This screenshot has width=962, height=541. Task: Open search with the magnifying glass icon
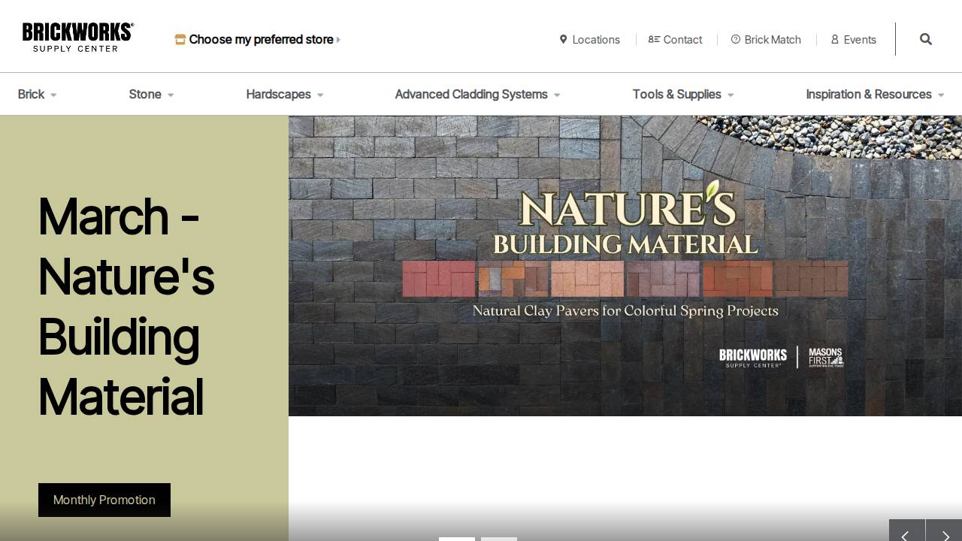[925, 39]
